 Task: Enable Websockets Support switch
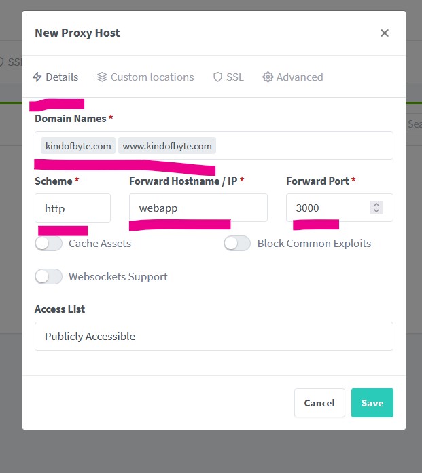(x=48, y=277)
